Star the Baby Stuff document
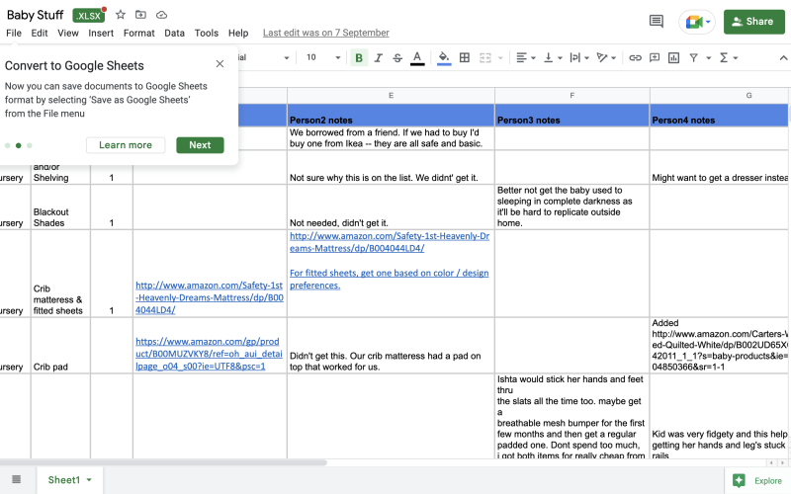The height and width of the screenshot is (494, 791). click(x=121, y=15)
